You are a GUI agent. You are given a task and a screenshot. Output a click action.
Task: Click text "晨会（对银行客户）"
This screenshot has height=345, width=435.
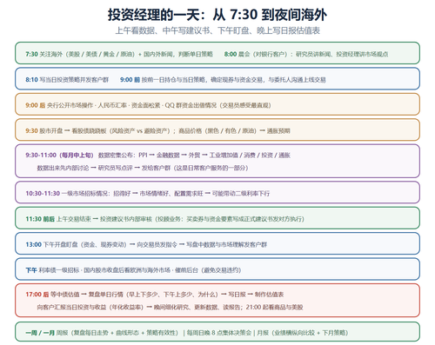pyautogui.click(x=263, y=54)
